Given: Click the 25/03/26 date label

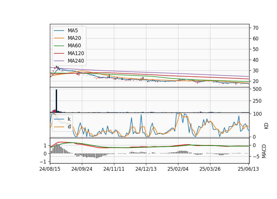Looking at the screenshot, I should [210, 169].
